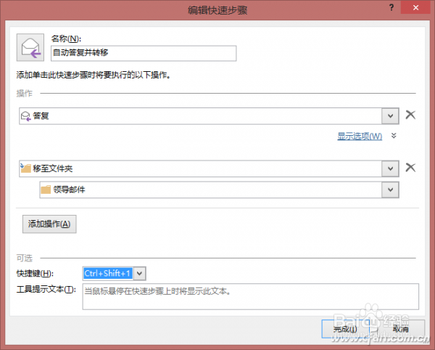This screenshot has width=435, height=350.
Task: Expand options with the double chevron icon
Action: click(x=394, y=136)
